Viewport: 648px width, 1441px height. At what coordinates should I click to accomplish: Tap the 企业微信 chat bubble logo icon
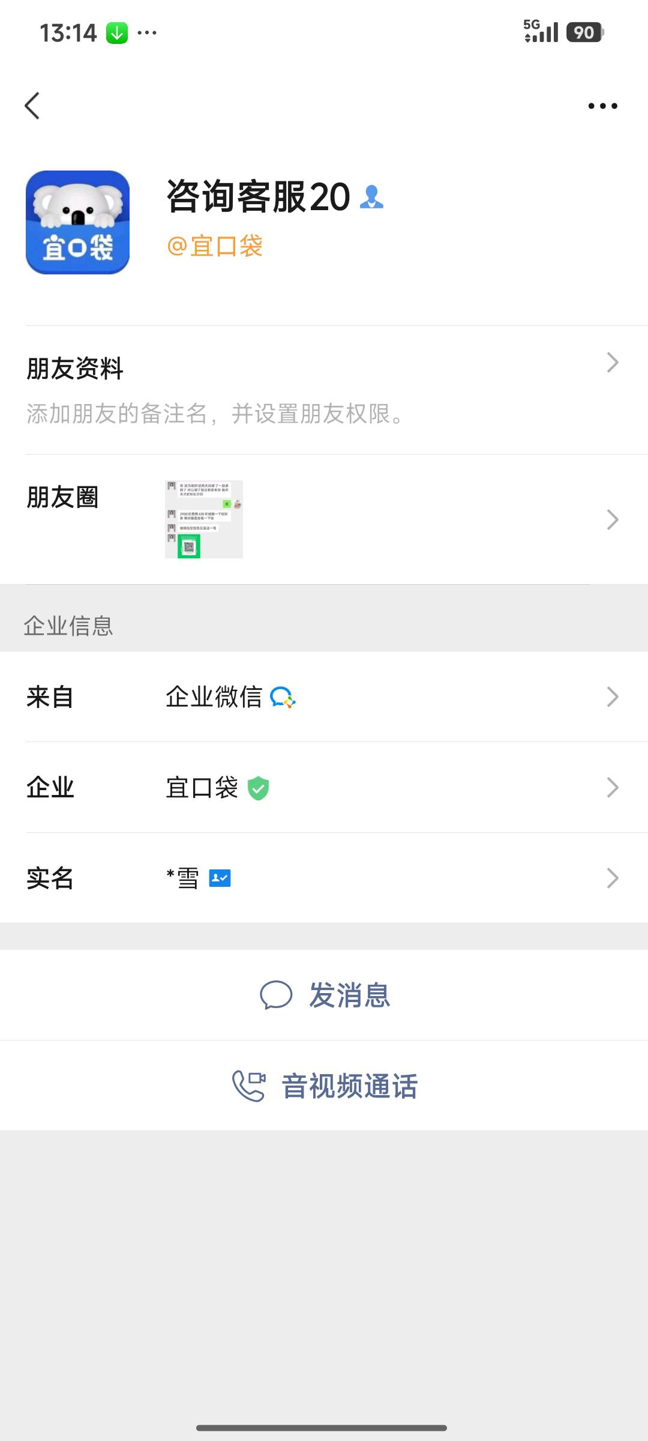[x=283, y=697]
